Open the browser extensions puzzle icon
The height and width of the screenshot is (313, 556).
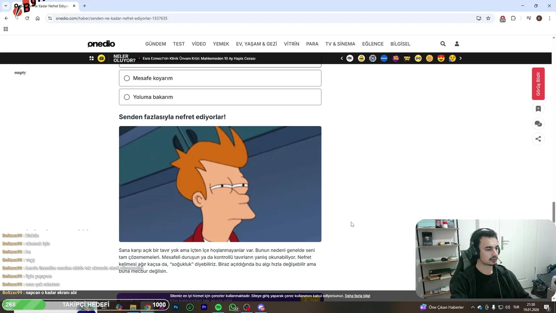(513, 18)
